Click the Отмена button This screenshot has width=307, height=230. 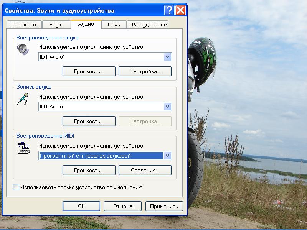point(123,206)
